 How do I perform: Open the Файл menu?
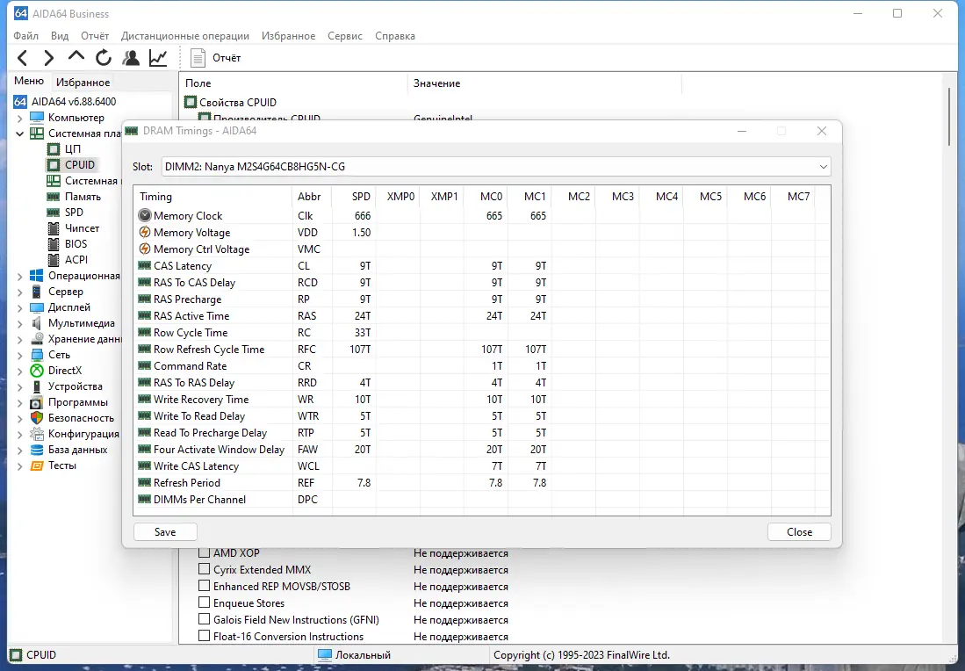[x=25, y=36]
